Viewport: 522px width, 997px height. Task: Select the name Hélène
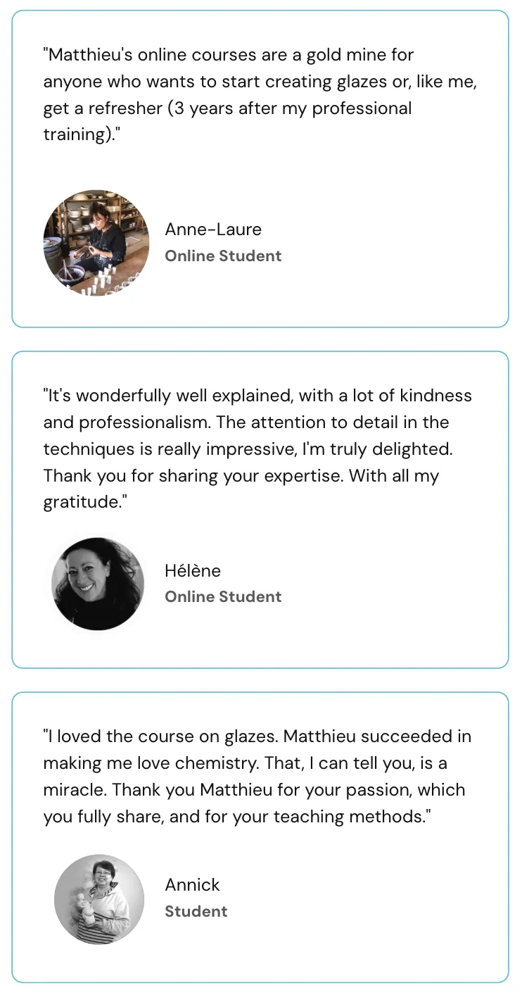[x=193, y=570]
